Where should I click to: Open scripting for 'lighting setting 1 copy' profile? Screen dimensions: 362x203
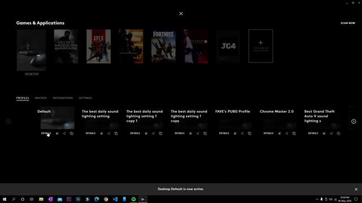coord(191,133)
